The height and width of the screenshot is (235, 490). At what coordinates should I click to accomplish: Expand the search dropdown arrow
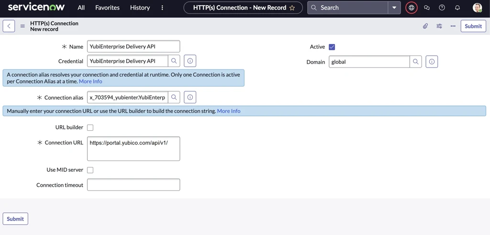tap(394, 8)
